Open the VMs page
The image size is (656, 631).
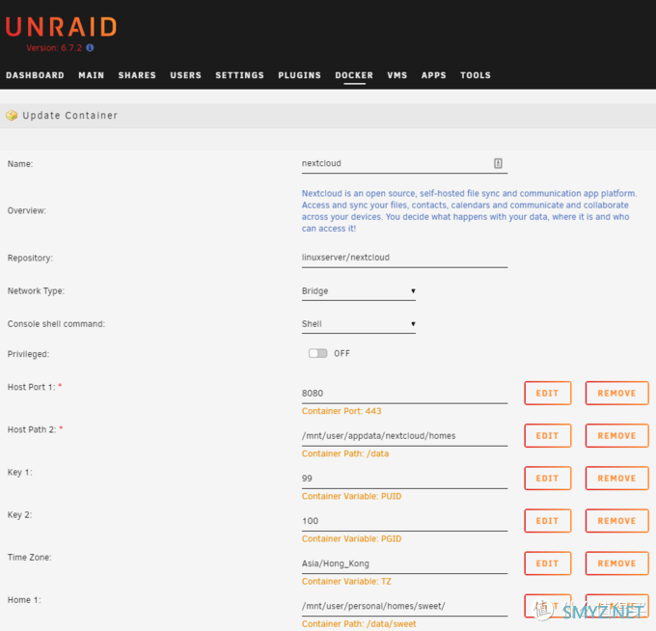[x=397, y=75]
